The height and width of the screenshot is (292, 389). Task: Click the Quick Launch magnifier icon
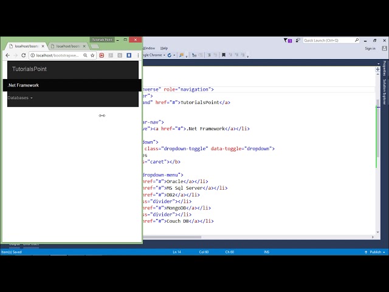(x=357, y=40)
